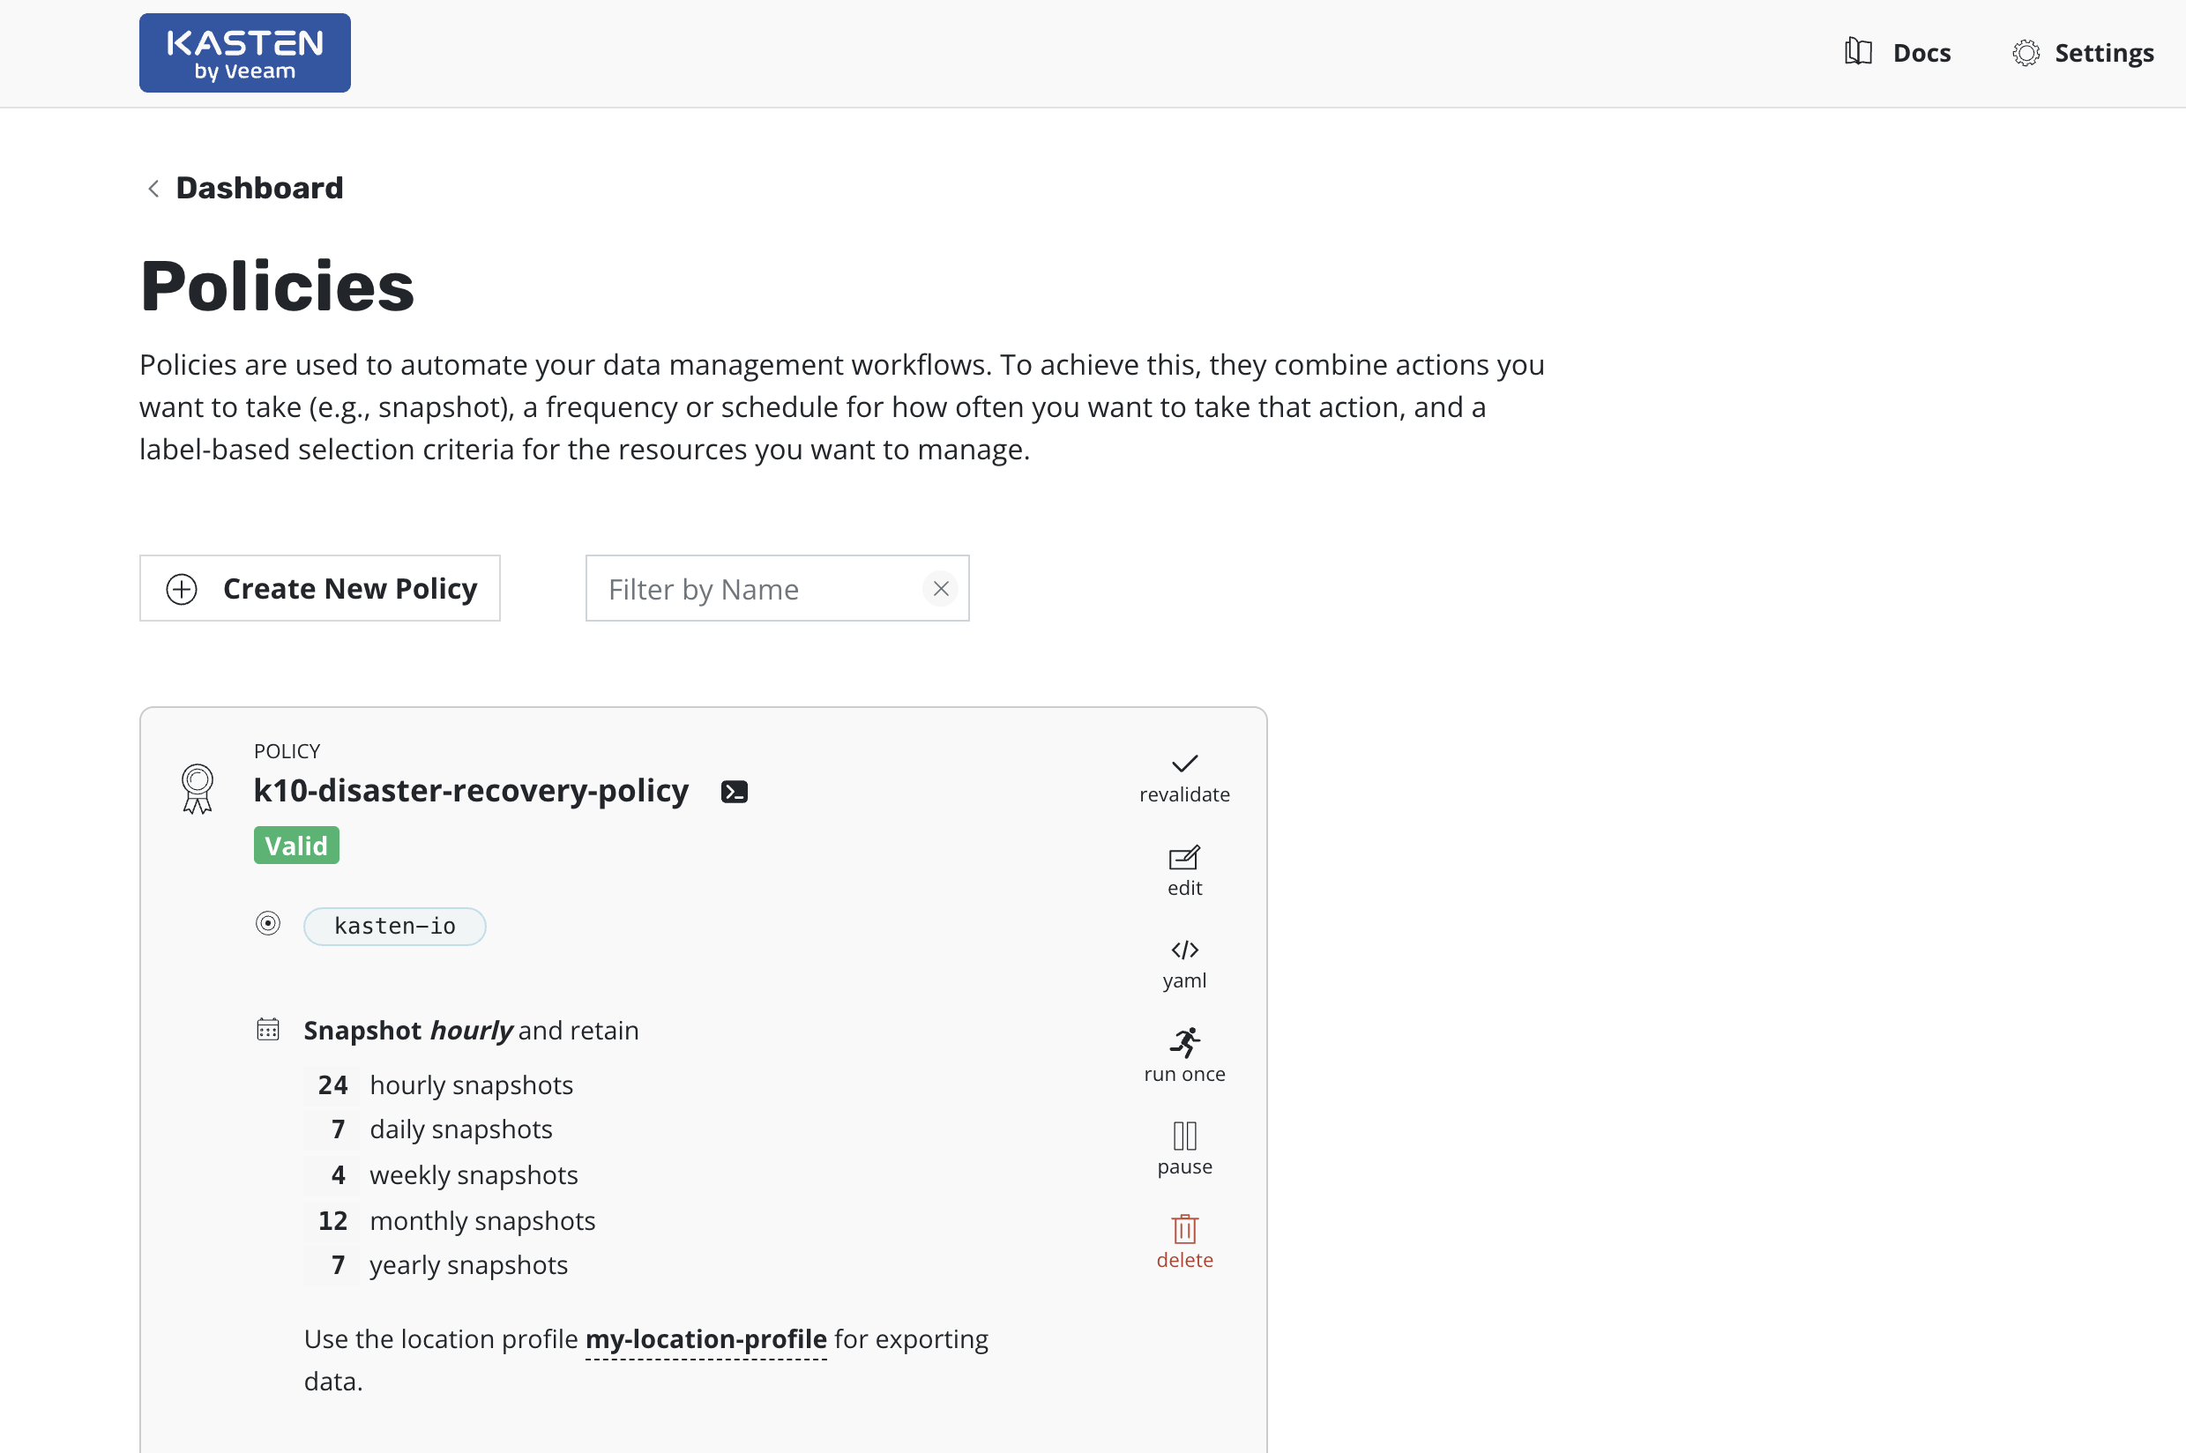Click Create New Policy button

click(x=320, y=588)
